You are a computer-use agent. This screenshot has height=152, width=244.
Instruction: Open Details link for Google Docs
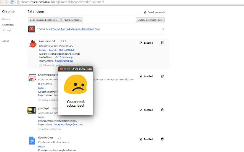point(42,146)
